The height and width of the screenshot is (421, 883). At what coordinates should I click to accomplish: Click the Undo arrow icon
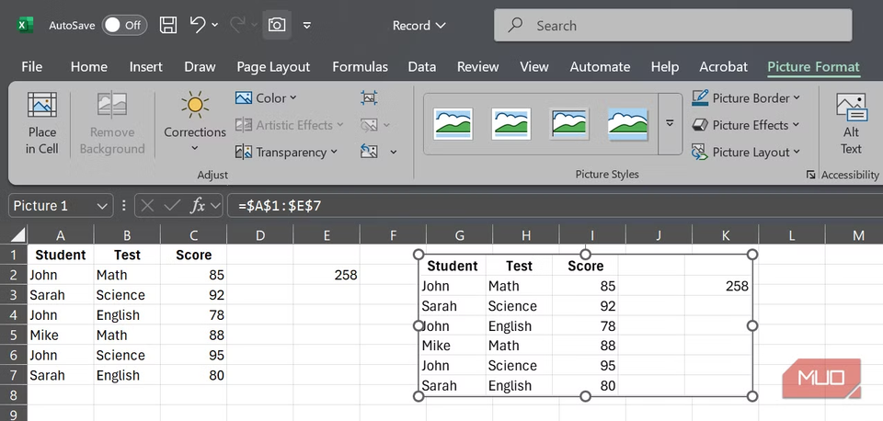pos(198,26)
